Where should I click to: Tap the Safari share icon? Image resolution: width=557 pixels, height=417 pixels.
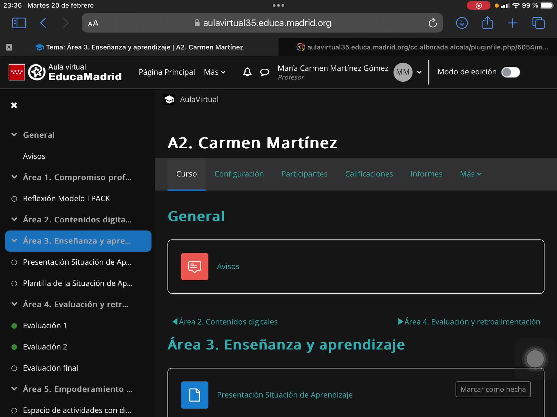[x=487, y=23]
